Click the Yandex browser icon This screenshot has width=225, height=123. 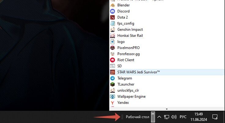point(112,103)
